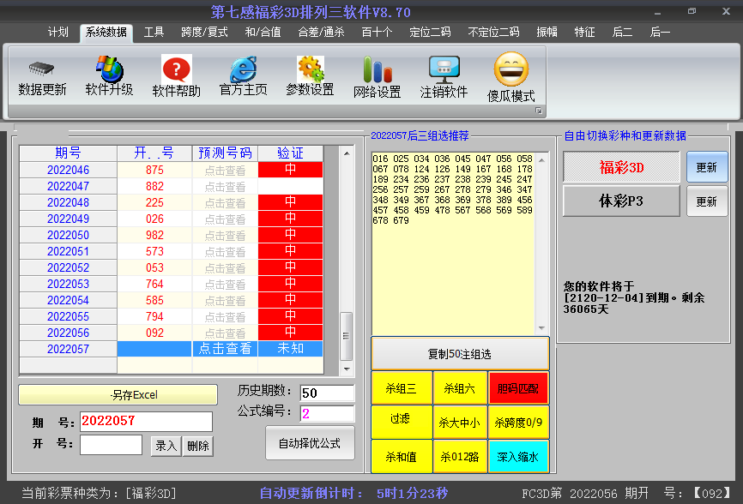This screenshot has height=504, width=743.
Task: Select the 体彩P3 lottery button
Action: pyautogui.click(x=621, y=201)
